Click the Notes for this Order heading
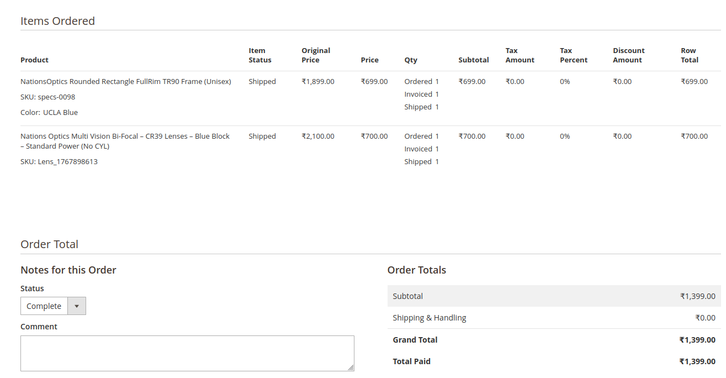Screen dimensions: 726x378 point(68,270)
